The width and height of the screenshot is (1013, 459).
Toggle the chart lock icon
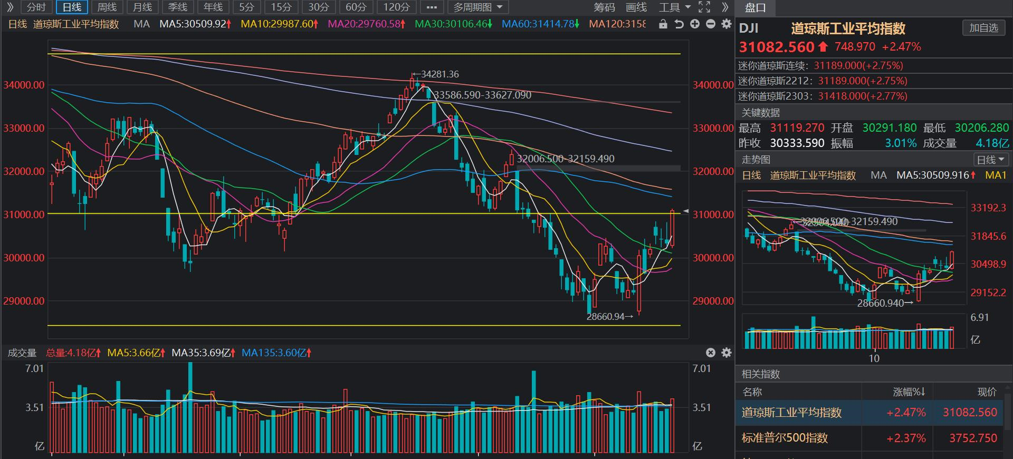point(663,24)
